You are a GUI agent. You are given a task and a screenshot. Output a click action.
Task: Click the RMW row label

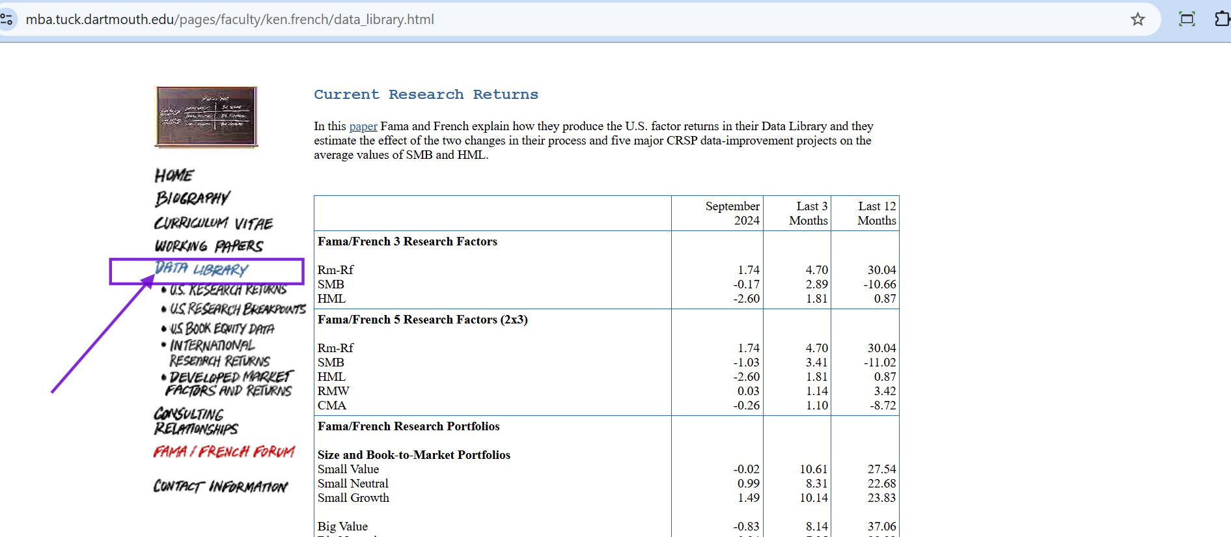(x=333, y=391)
